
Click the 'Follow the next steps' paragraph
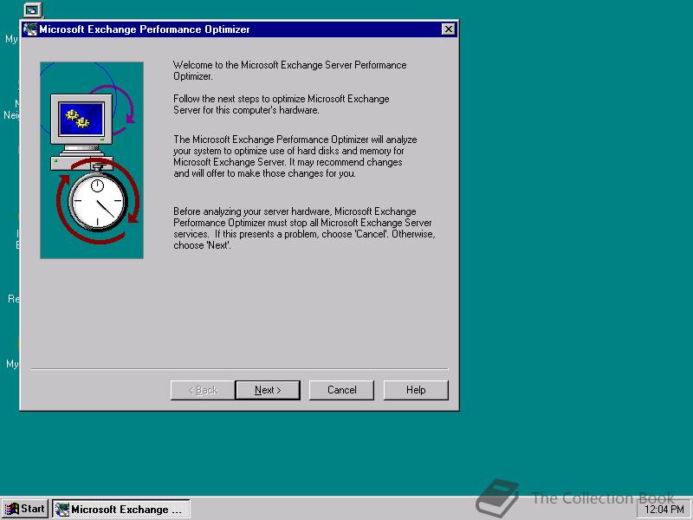click(281, 104)
